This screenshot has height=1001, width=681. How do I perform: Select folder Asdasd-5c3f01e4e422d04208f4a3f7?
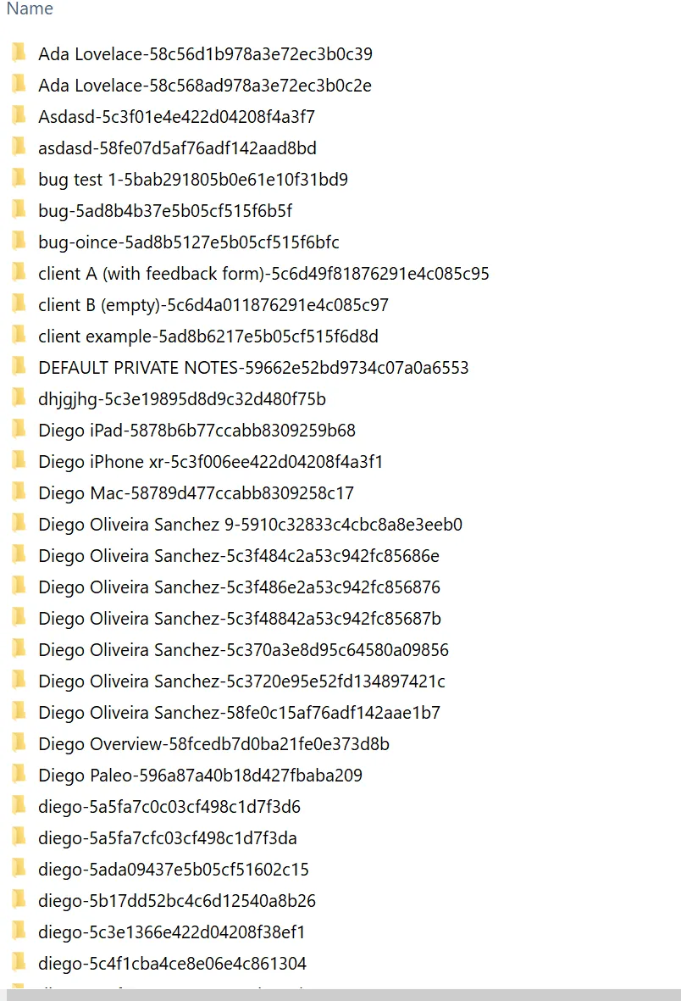point(176,117)
